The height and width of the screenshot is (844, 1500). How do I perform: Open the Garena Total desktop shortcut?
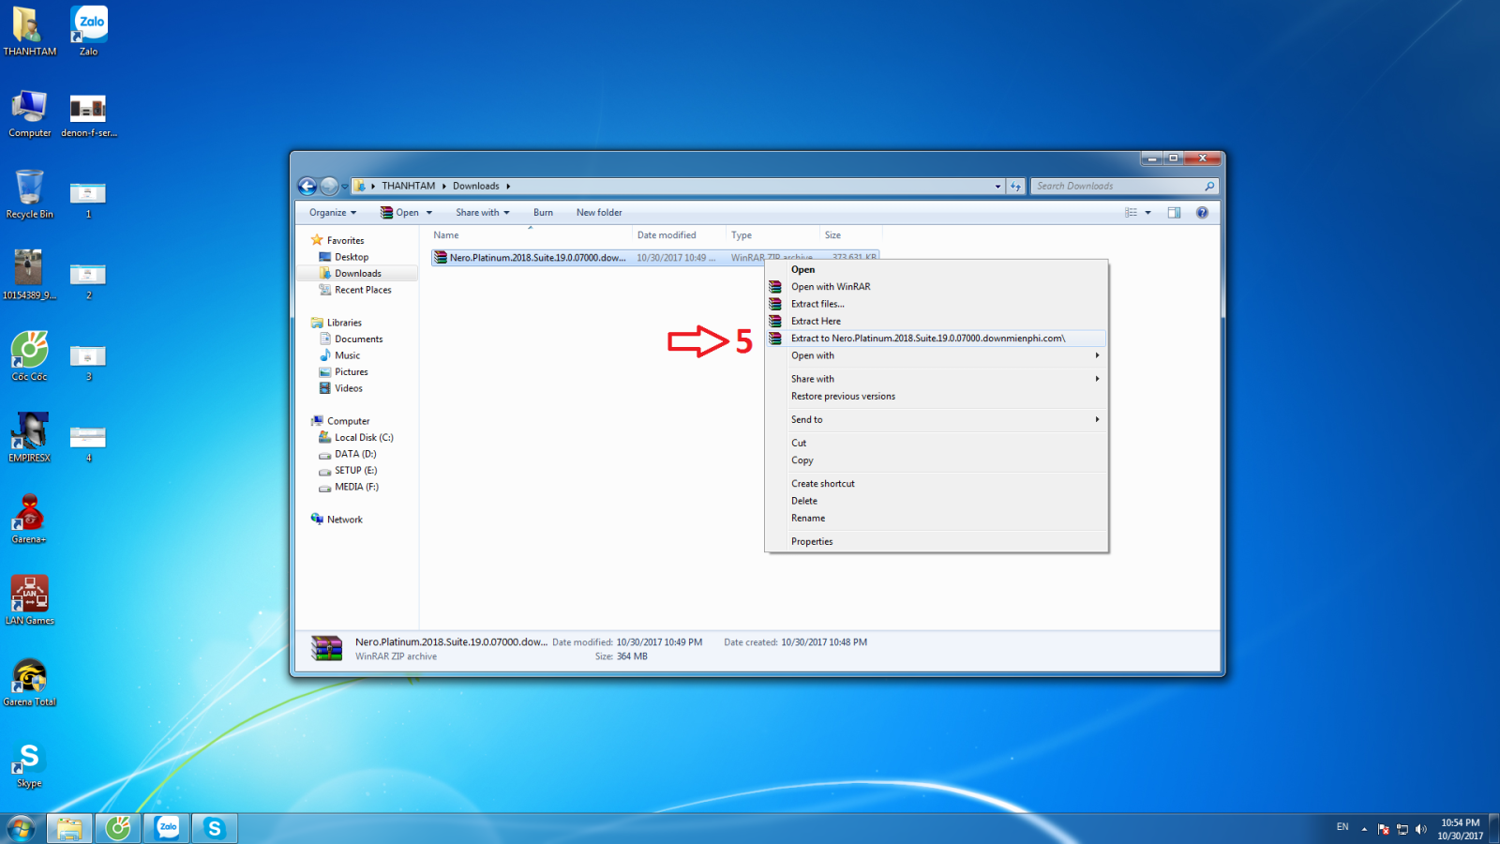pos(29,682)
